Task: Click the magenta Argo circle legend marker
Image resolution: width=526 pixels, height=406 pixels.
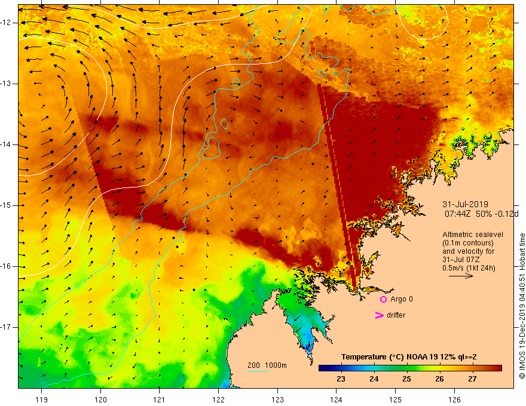Action: coord(383,300)
